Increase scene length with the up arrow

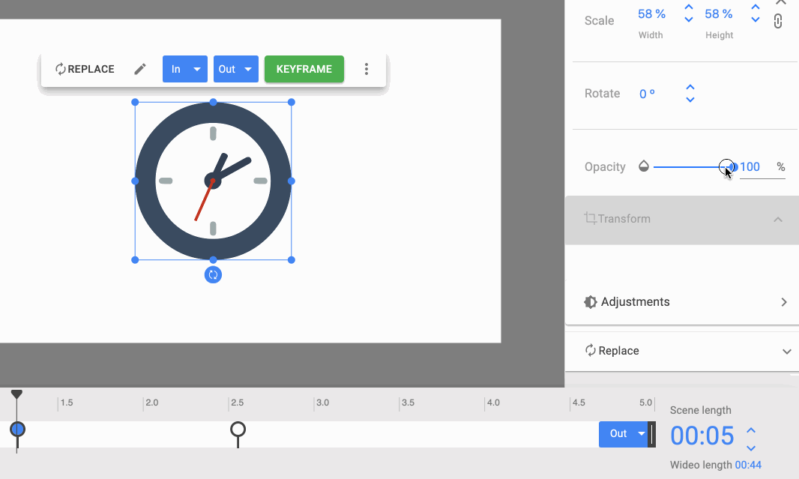(751, 430)
